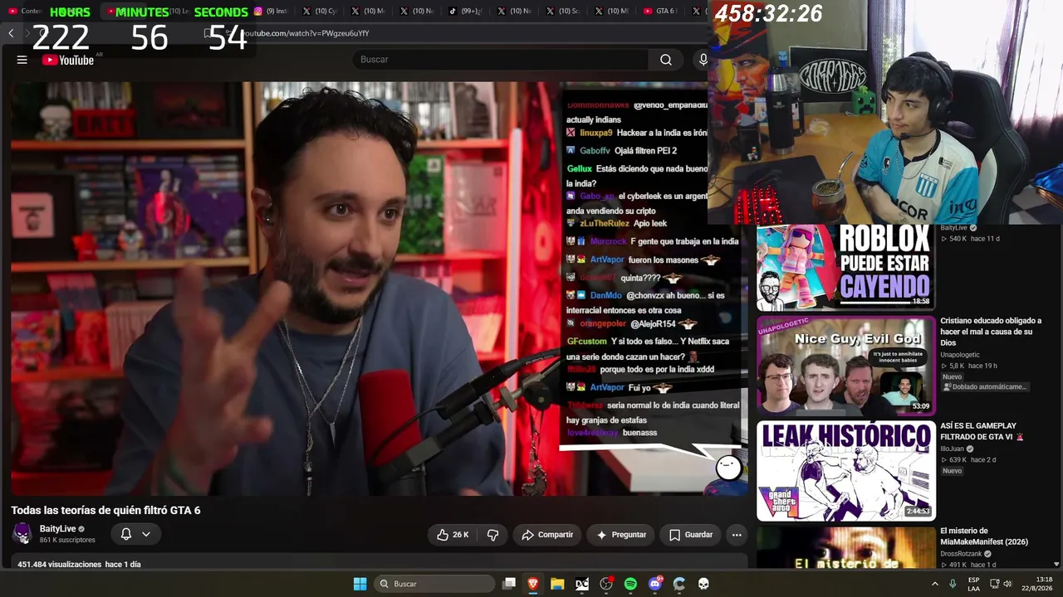Viewport: 1063px width, 597px height.
Task: Click the magnifier search button on YouTube
Action: [666, 60]
